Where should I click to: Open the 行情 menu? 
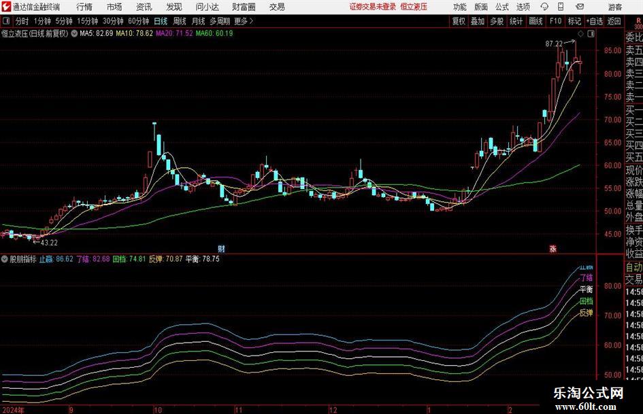click(x=84, y=7)
